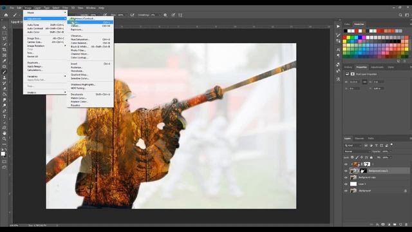Select the Brush tool in toolbar
The width and height of the screenshot is (412, 232).
(x=5, y=72)
